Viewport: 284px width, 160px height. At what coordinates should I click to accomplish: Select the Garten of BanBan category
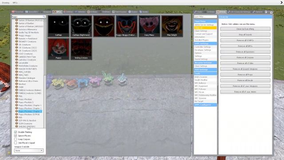tap(26, 24)
